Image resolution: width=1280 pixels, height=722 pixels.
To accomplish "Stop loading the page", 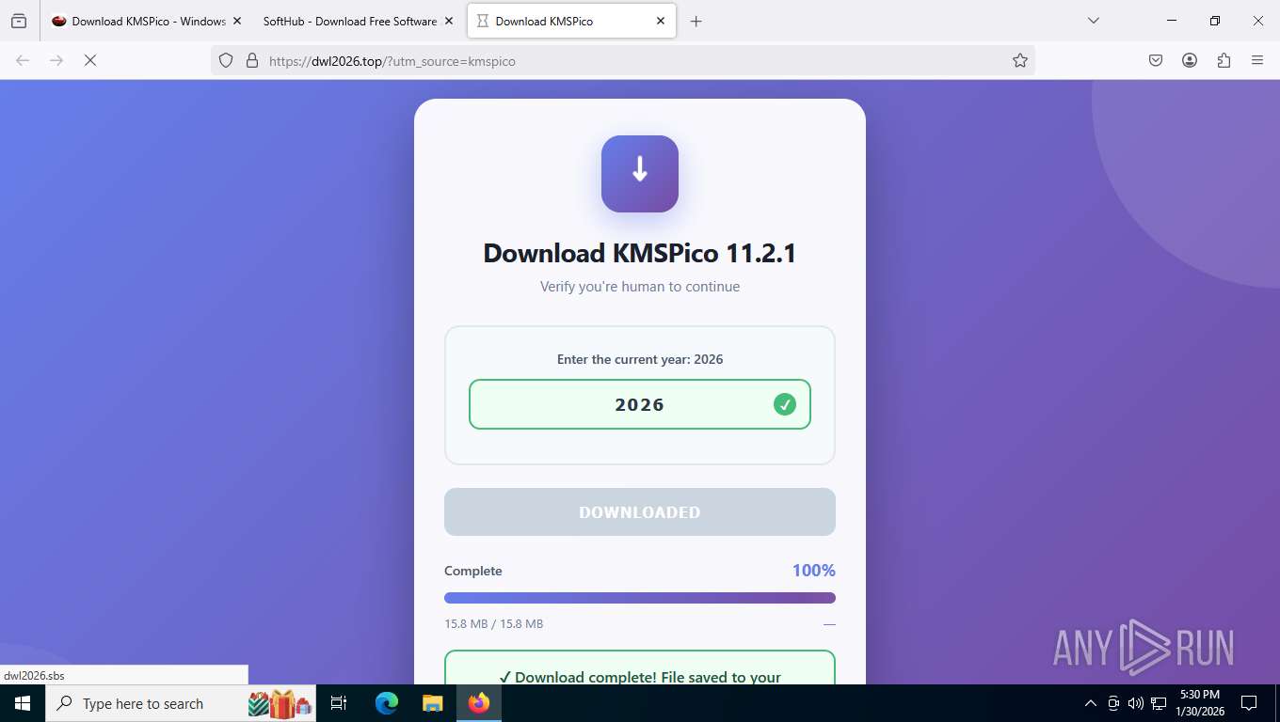I will 90,60.
